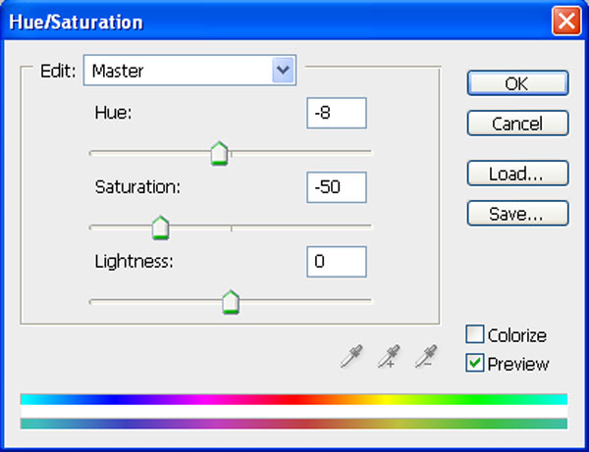
Task: Click the Saturation value field showing -50
Action: pyautogui.click(x=336, y=187)
